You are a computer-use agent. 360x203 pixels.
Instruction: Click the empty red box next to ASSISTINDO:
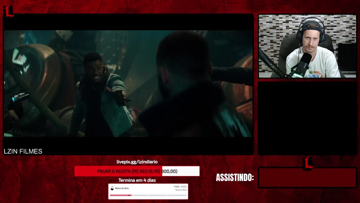[x=308, y=178]
